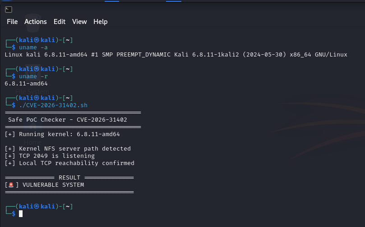Open the Edit menu
Viewport: 365px width, 227px height.
click(60, 22)
